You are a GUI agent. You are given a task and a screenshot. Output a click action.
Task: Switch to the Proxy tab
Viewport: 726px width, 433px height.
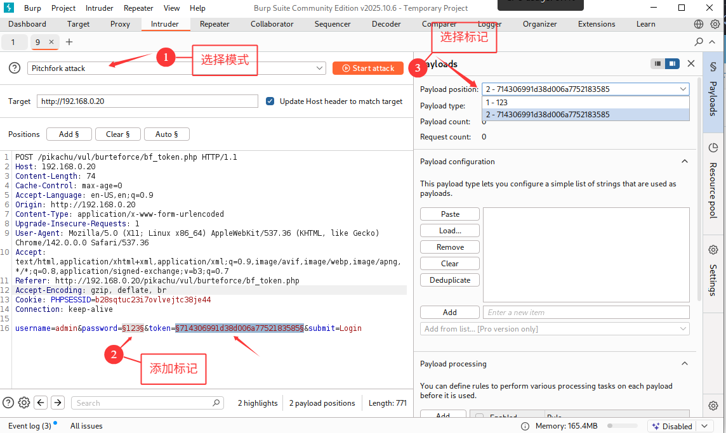pyautogui.click(x=120, y=24)
